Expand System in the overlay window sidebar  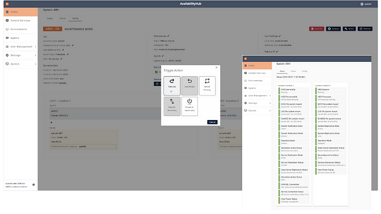point(257,111)
